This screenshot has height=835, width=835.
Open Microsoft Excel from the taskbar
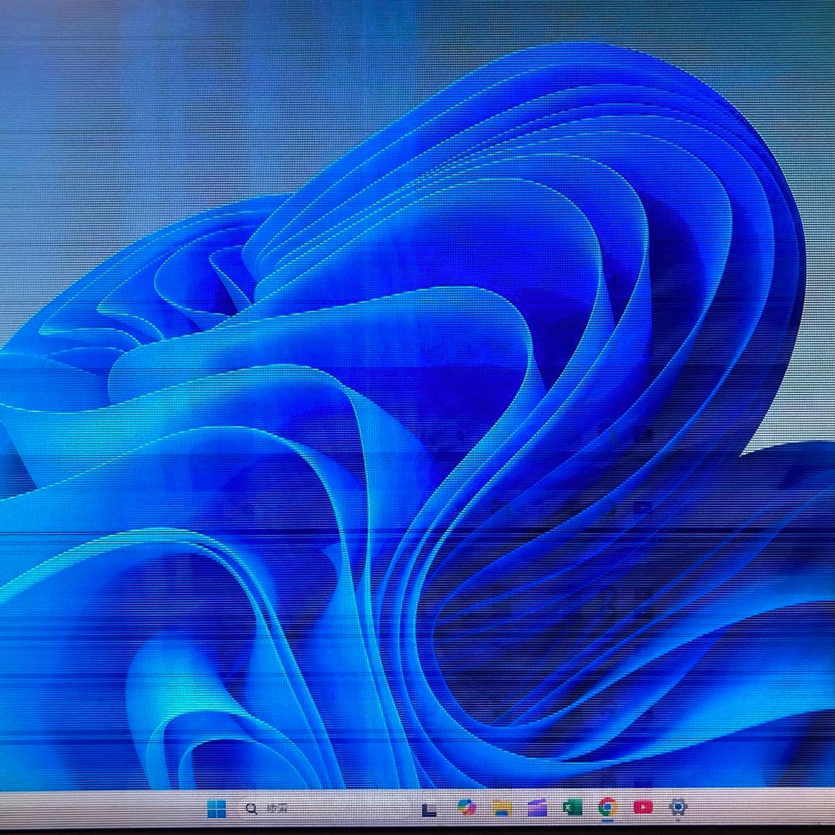pos(572,808)
